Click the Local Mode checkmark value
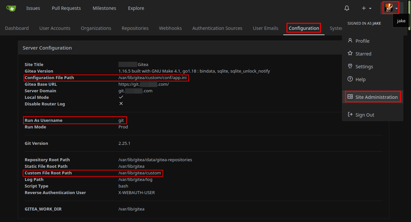The image size is (411, 222). 121,97
